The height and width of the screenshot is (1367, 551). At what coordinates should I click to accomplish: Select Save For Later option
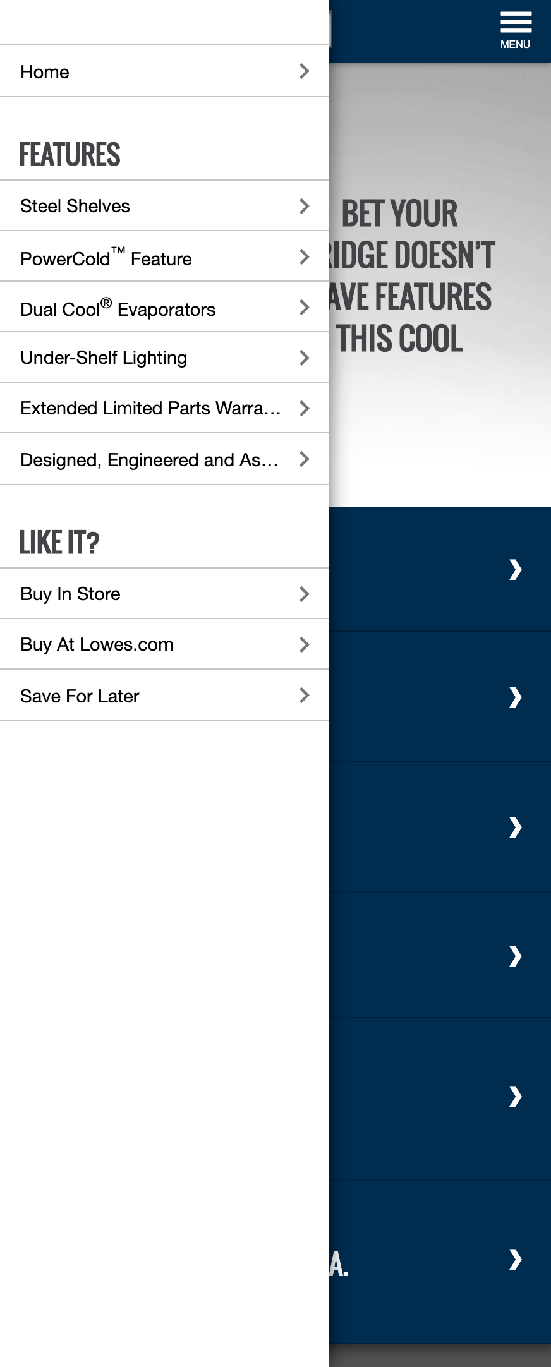click(164, 696)
